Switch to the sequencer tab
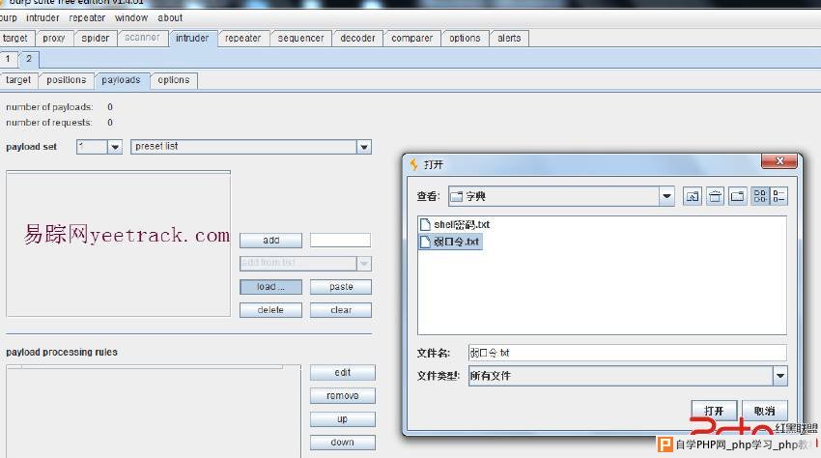 coord(300,39)
